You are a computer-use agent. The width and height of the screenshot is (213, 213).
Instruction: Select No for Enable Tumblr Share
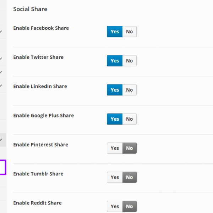point(129,177)
